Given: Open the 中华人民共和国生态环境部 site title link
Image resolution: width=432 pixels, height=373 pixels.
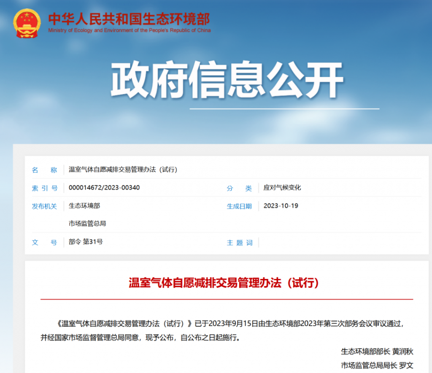Looking at the screenshot, I should 129,19.
